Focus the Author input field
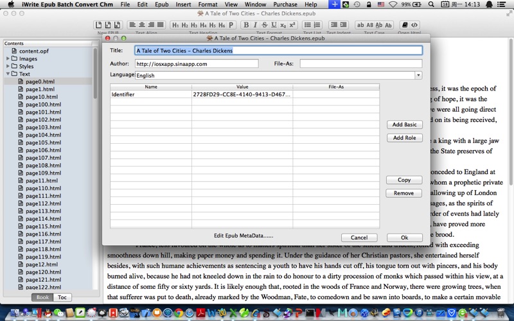Screen dimensions: 514x321 click(x=197, y=64)
